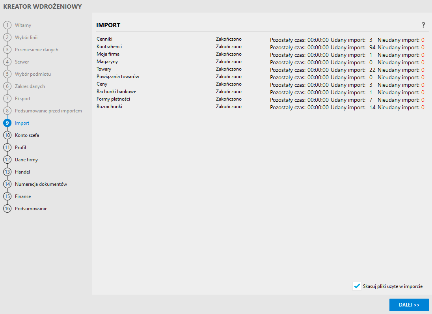Click the Udany import count 7 for Formy płatności
Image resolution: width=432 pixels, height=314 pixels.
371,100
